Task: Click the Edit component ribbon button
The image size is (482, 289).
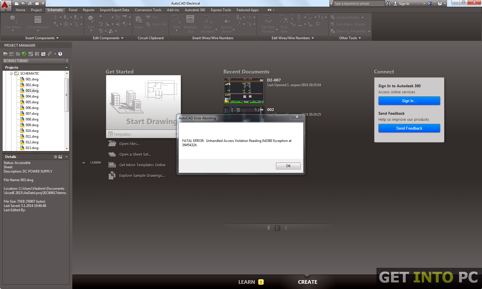Action: tap(91, 23)
